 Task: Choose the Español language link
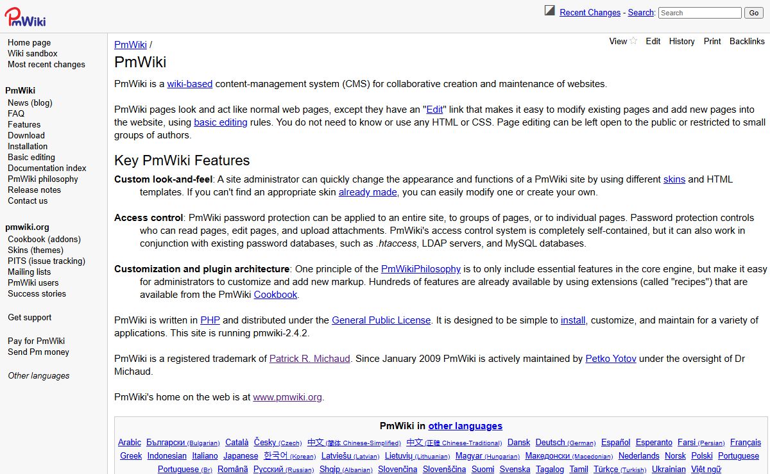616,443
